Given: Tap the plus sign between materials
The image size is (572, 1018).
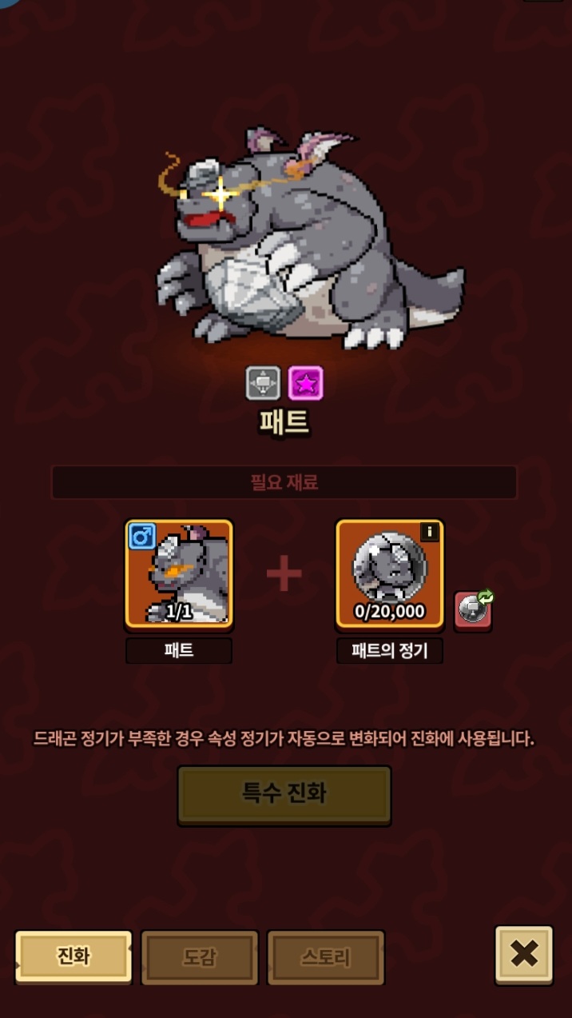Looking at the screenshot, I should (x=284, y=573).
